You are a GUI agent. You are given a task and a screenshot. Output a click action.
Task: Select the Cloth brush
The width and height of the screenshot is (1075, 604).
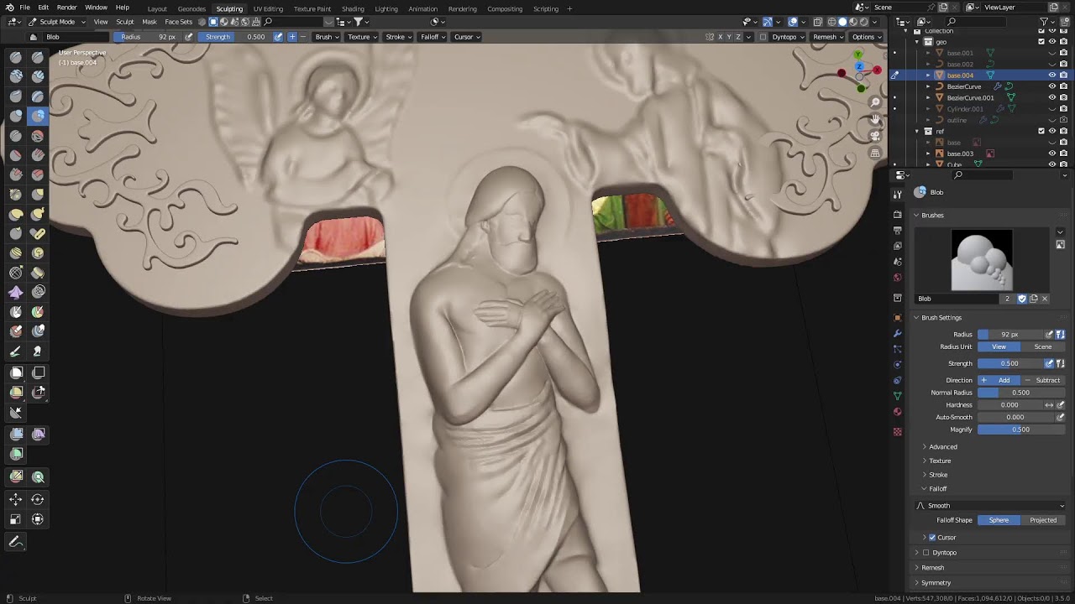16,292
